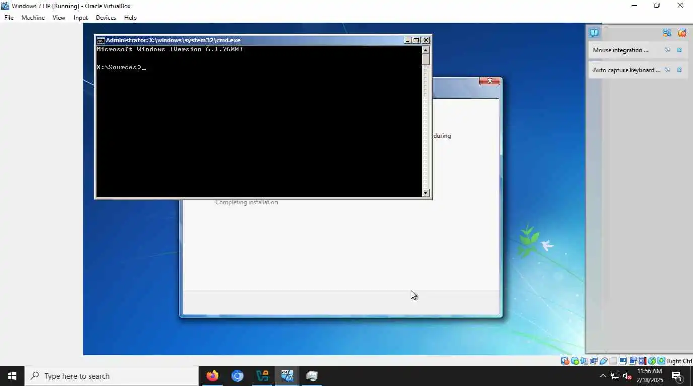Viewport: 693px width, 386px height.
Task: Open the Devices menu
Action: [106, 17]
